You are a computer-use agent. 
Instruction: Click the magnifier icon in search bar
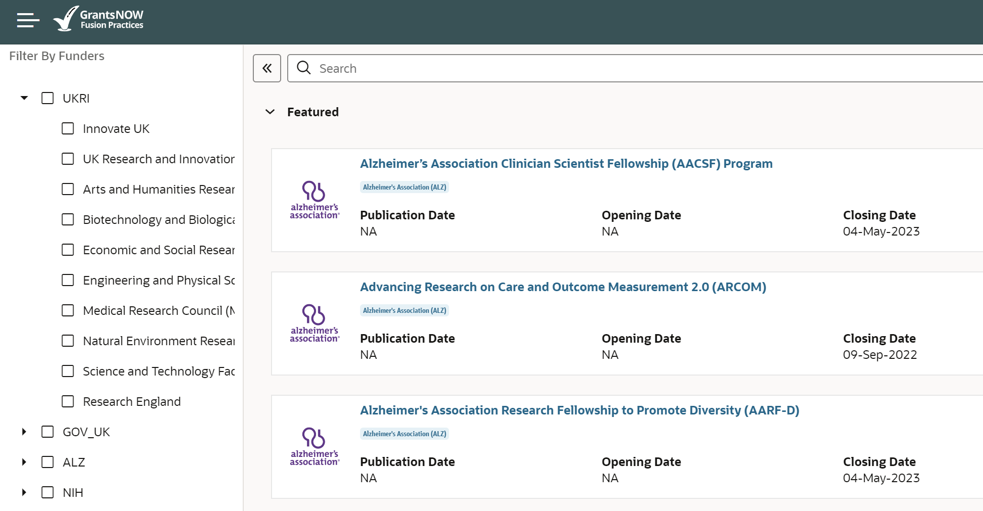click(303, 68)
